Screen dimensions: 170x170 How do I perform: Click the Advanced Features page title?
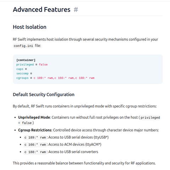tap(41, 10)
